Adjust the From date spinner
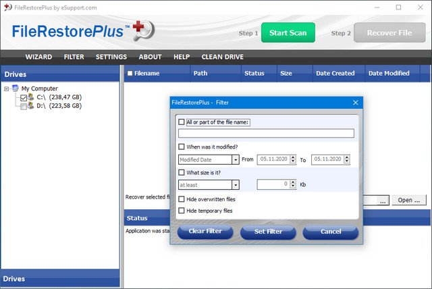Image resolution: width=432 pixels, height=289 pixels. tap(293, 159)
